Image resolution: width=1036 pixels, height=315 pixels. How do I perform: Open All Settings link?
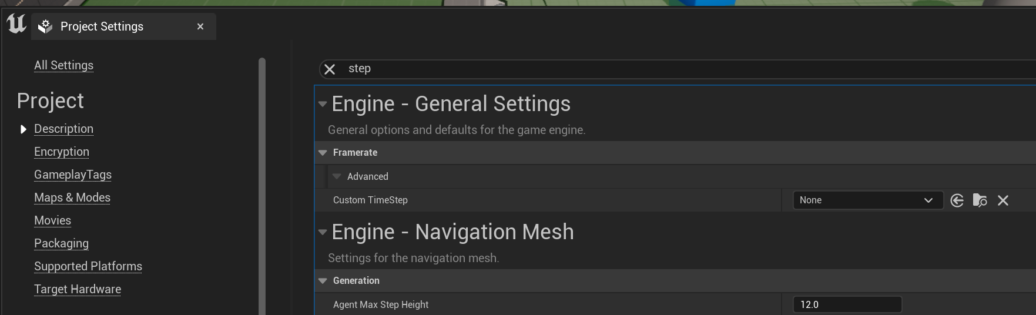(x=63, y=65)
